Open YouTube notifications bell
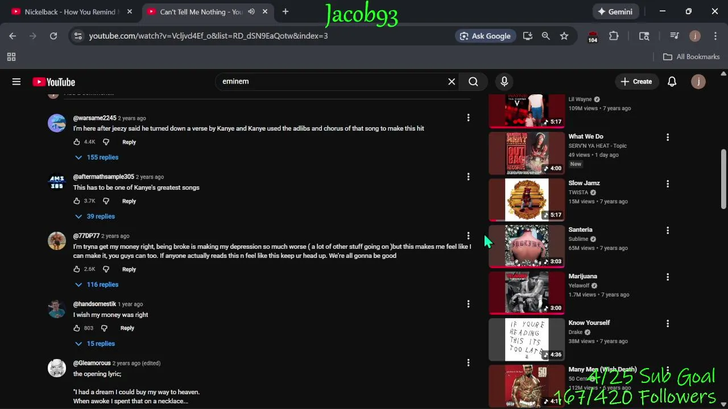This screenshot has width=728, height=409. click(672, 82)
